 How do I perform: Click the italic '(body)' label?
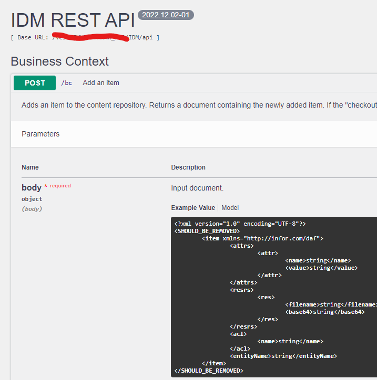(x=32, y=209)
